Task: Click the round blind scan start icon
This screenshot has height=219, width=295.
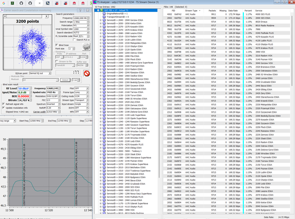Action: (86, 46)
